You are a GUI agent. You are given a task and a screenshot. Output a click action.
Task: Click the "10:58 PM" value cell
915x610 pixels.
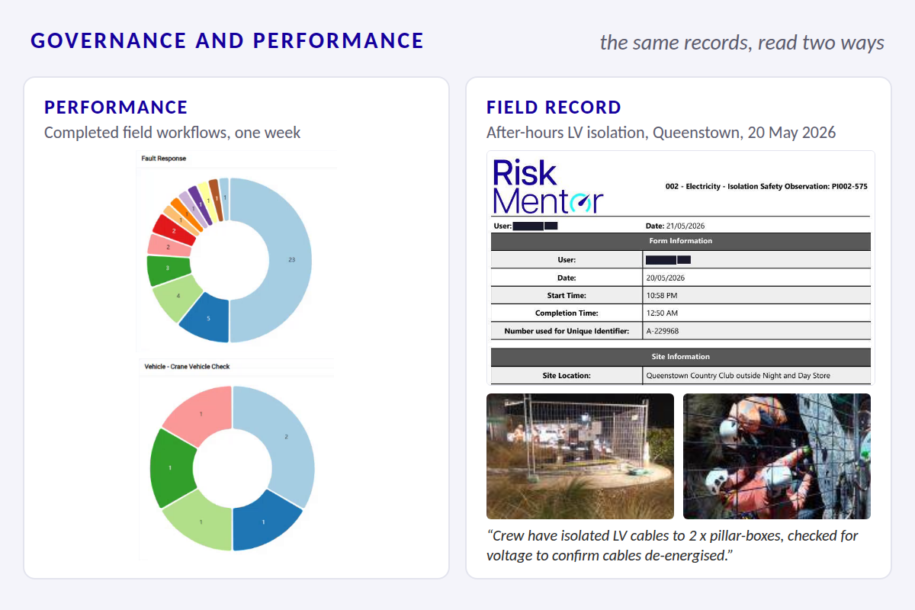[757, 295]
